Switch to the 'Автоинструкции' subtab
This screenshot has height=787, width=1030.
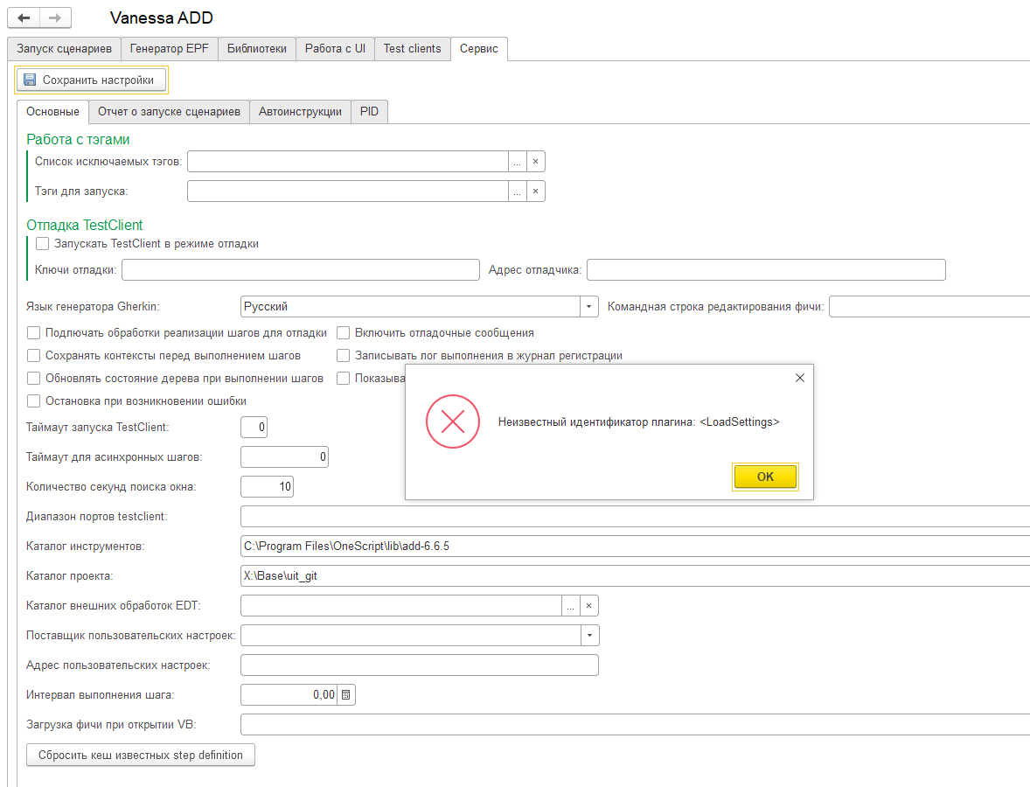click(300, 112)
